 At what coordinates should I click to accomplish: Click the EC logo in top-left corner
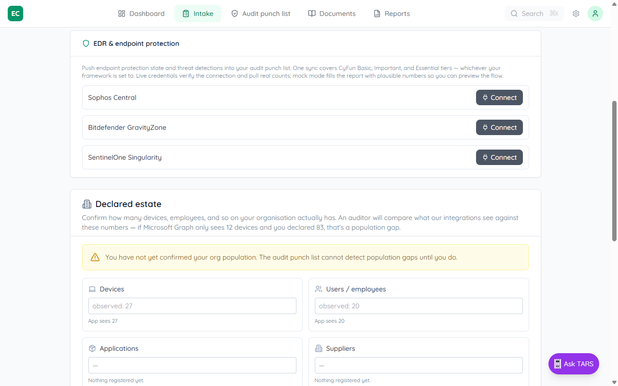click(15, 14)
